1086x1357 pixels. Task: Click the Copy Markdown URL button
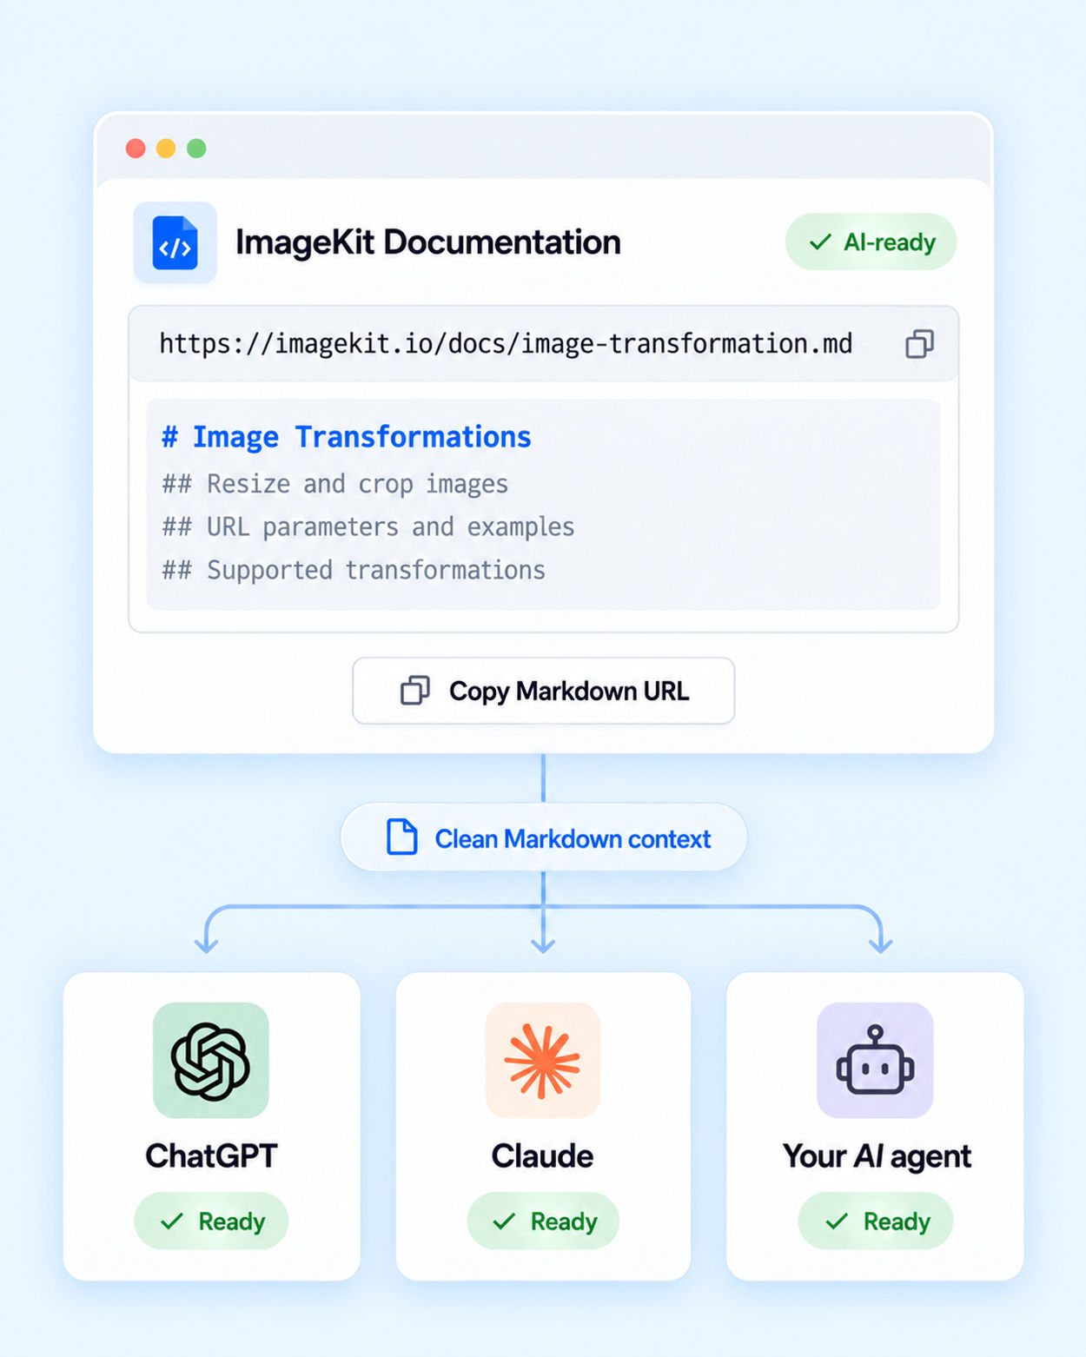(544, 691)
